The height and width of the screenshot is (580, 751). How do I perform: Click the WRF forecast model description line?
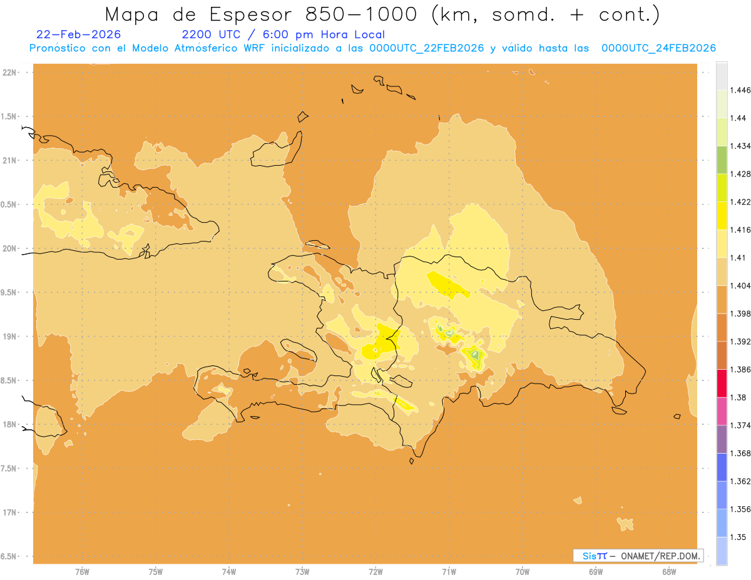pyautogui.click(x=372, y=48)
